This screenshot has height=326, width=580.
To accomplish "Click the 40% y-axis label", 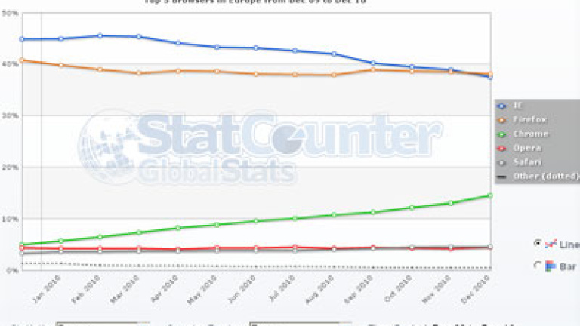I will tap(9, 64).
